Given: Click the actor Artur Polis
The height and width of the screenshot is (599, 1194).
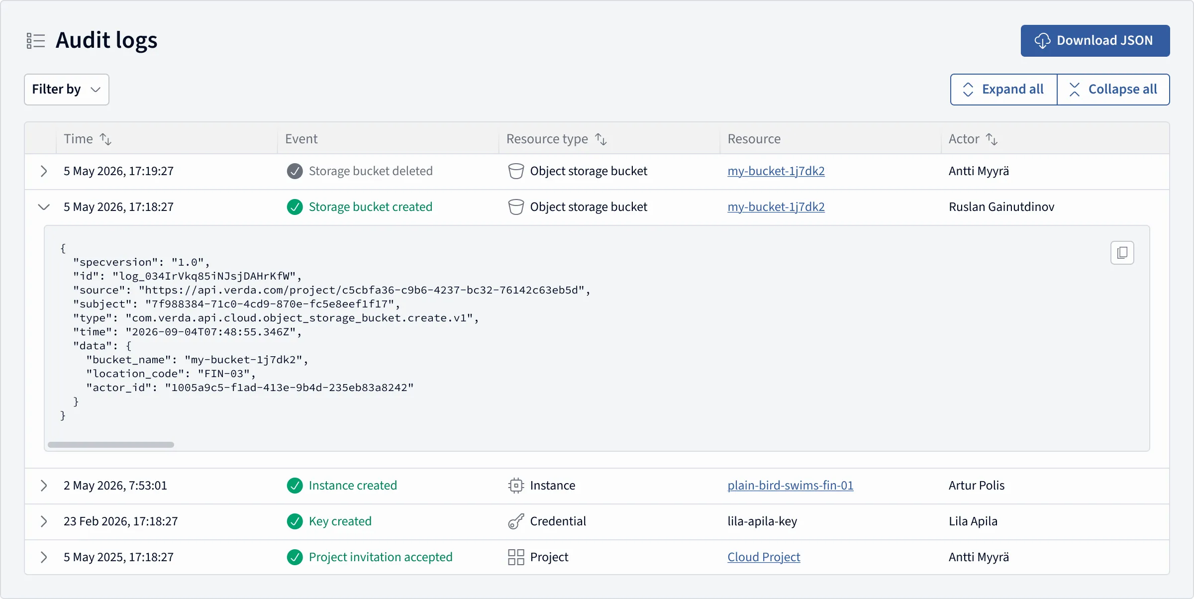Looking at the screenshot, I should coord(977,486).
